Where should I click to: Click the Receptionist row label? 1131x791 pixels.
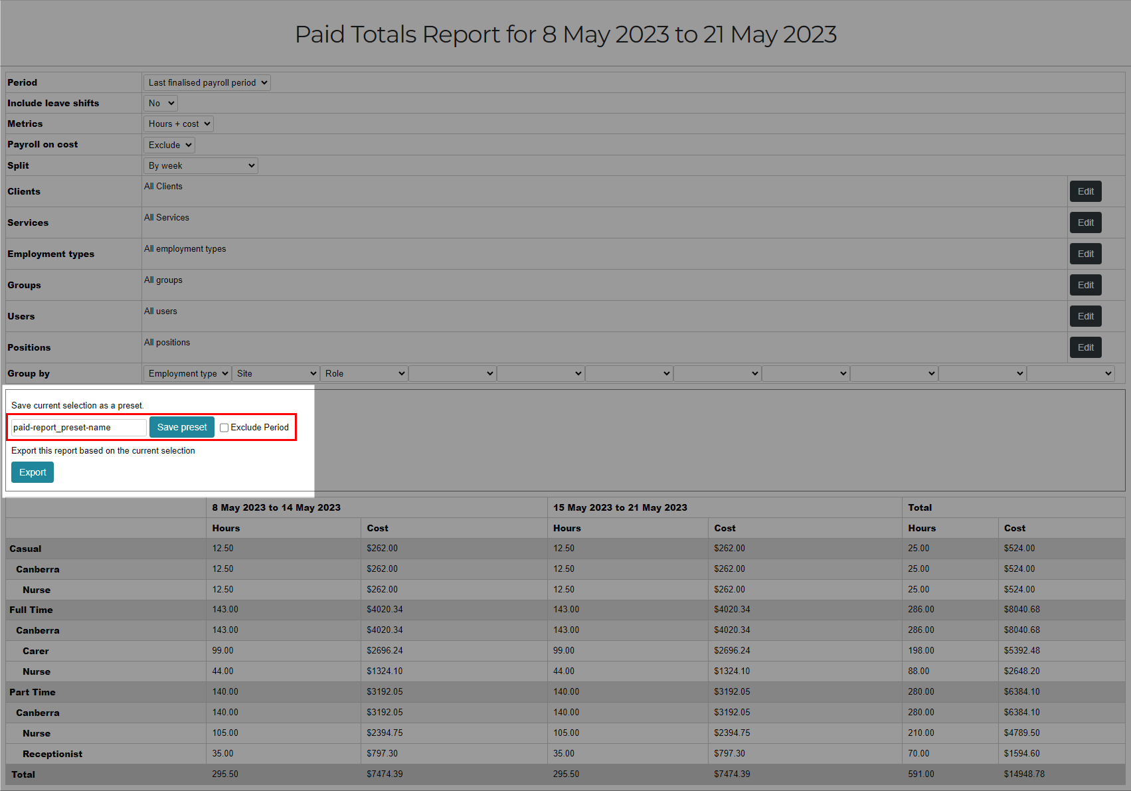point(52,754)
